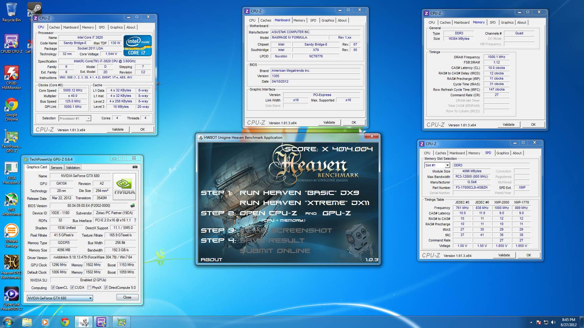
Task: Launch Google Chrome from desktop
Action: (x=11, y=109)
